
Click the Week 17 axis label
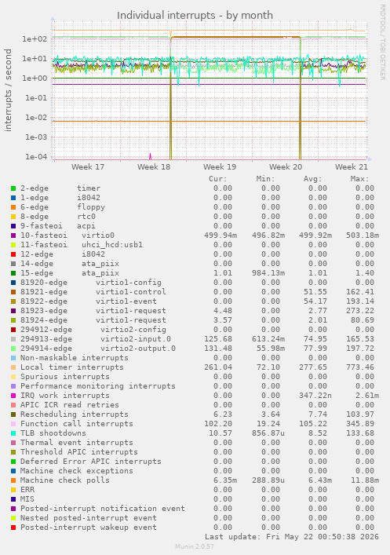[88, 166]
